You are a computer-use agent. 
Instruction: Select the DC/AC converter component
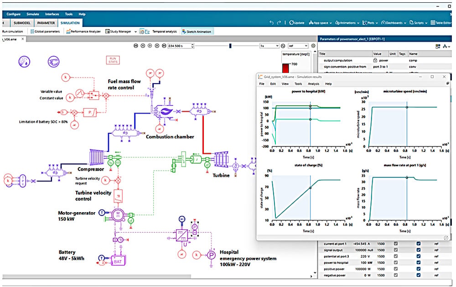pyautogui.click(x=182, y=235)
